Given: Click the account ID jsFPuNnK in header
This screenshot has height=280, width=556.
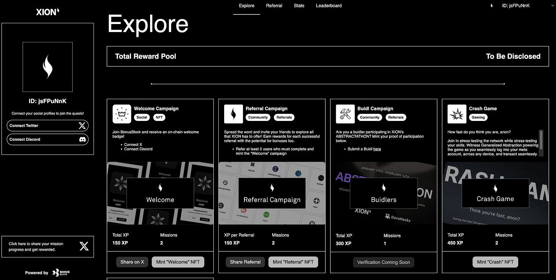Looking at the screenshot, I should point(516,6).
